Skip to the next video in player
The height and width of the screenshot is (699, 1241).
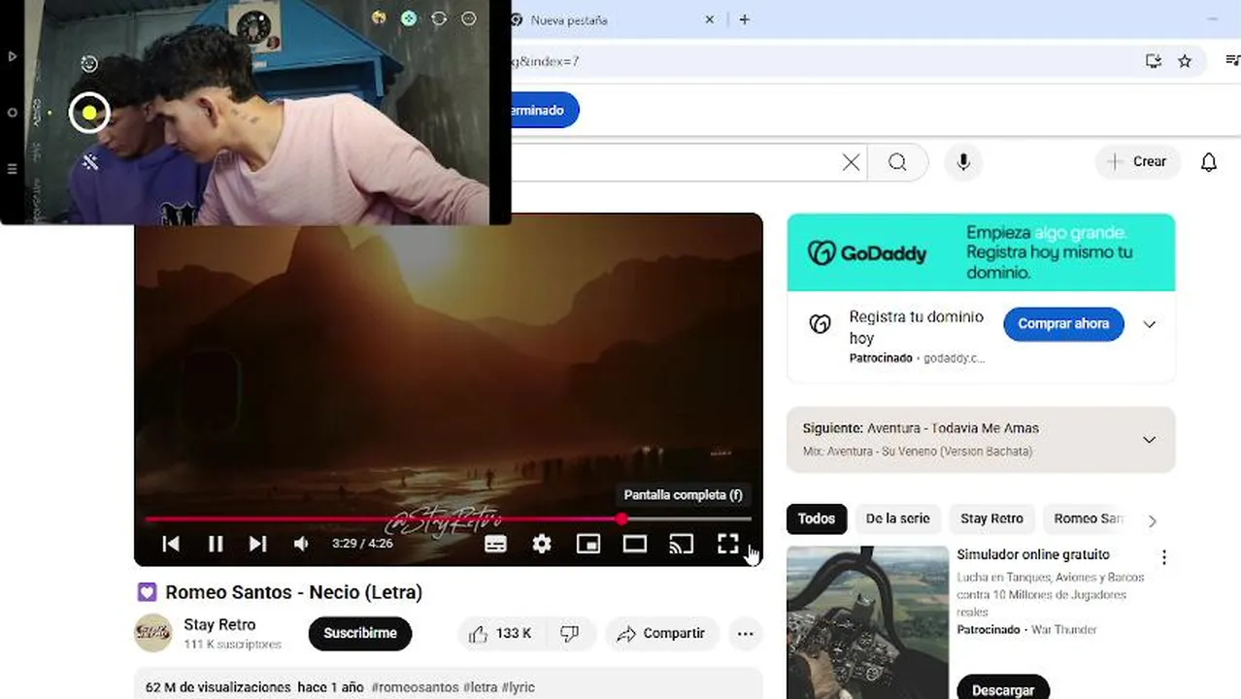tap(257, 544)
